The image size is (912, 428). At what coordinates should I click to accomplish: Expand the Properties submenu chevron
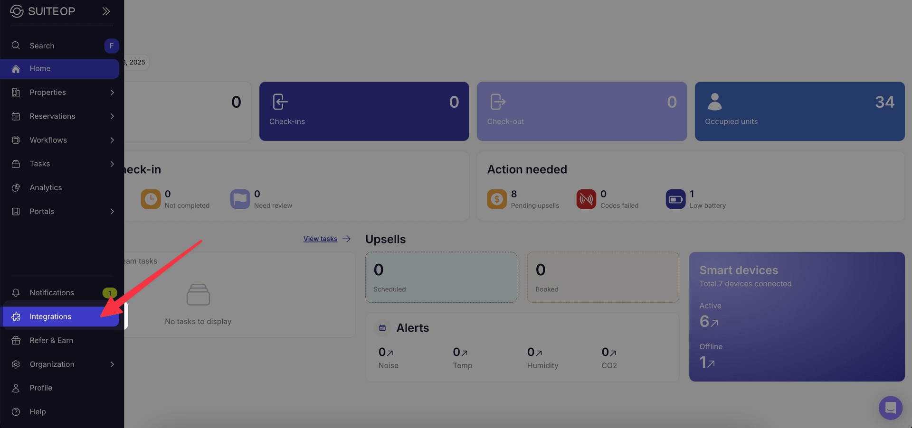pos(112,93)
